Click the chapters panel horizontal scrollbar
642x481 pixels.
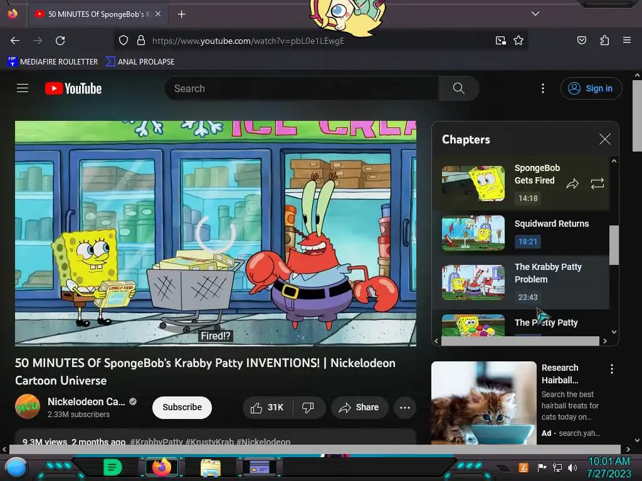(520, 341)
